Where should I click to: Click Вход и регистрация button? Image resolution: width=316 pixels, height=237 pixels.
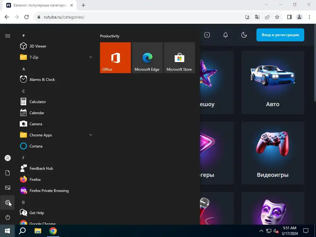pos(280,35)
